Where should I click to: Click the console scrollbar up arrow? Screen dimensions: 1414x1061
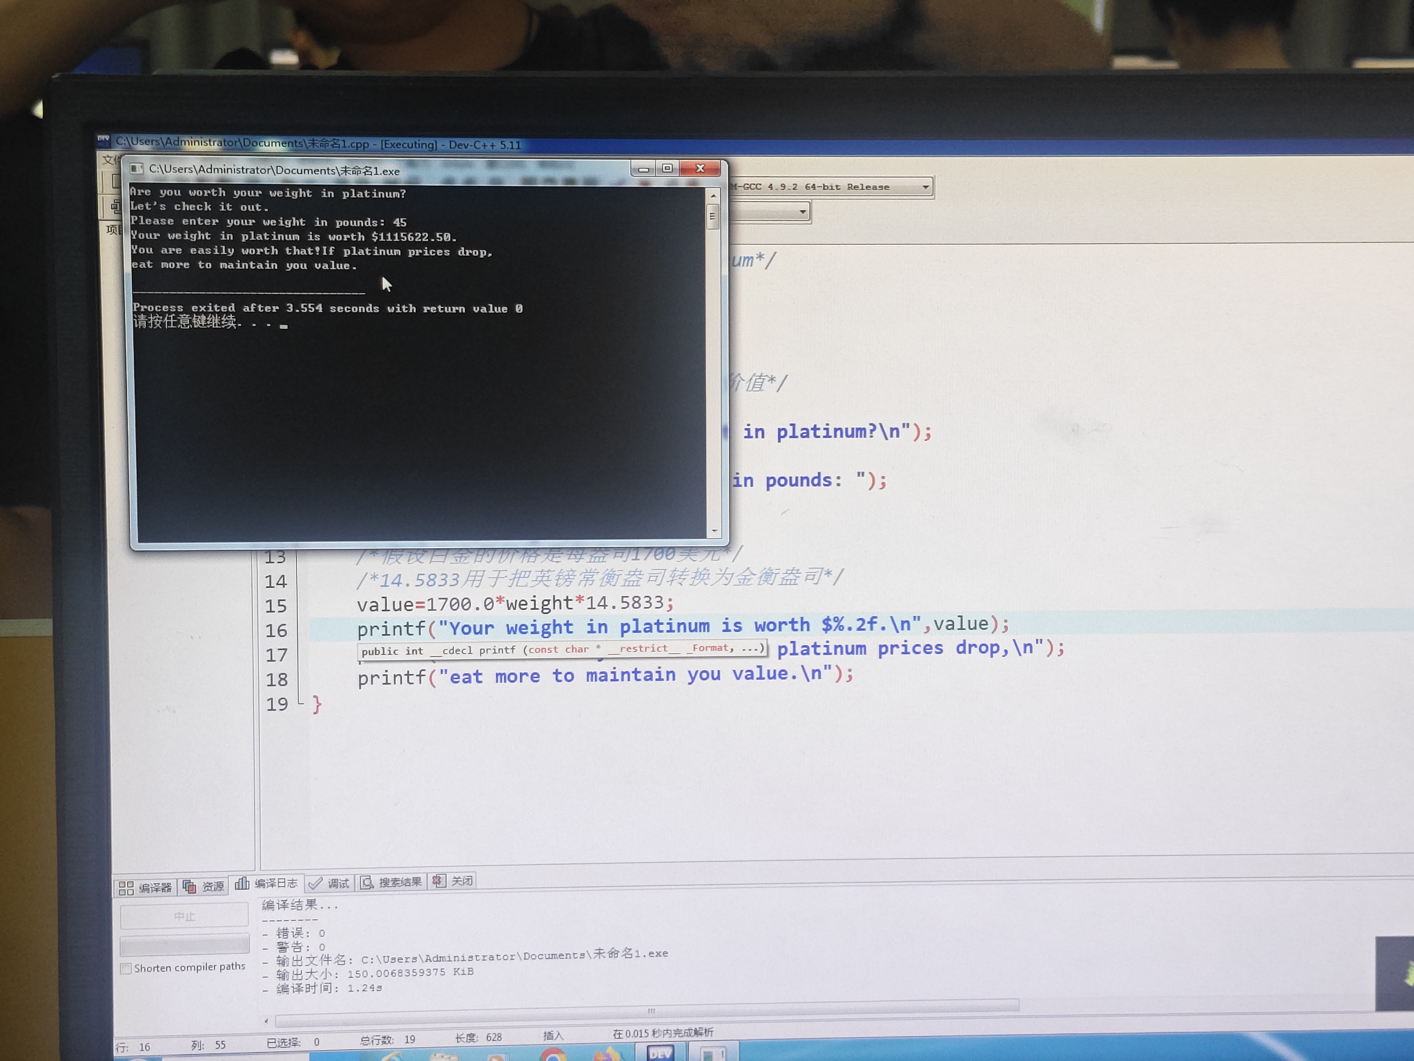click(x=714, y=196)
